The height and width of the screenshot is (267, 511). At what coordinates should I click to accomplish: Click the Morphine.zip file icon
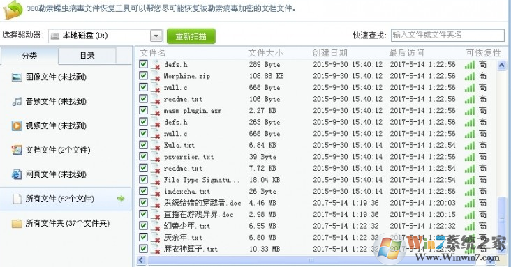(156, 76)
